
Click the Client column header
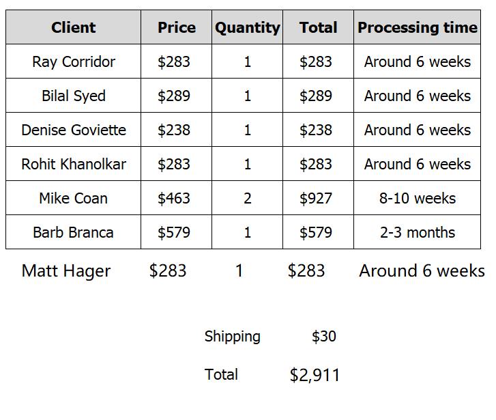(x=73, y=27)
